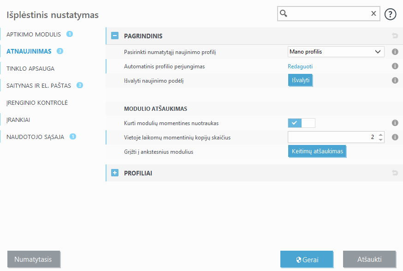Open Aptikimo modulis in sidebar
Image resolution: width=403 pixels, height=271 pixels.
(34, 35)
